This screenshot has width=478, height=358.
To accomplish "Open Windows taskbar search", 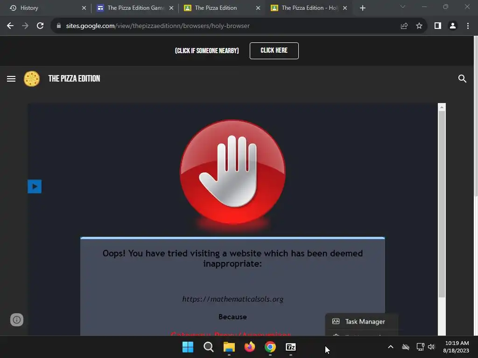I will [x=209, y=347].
